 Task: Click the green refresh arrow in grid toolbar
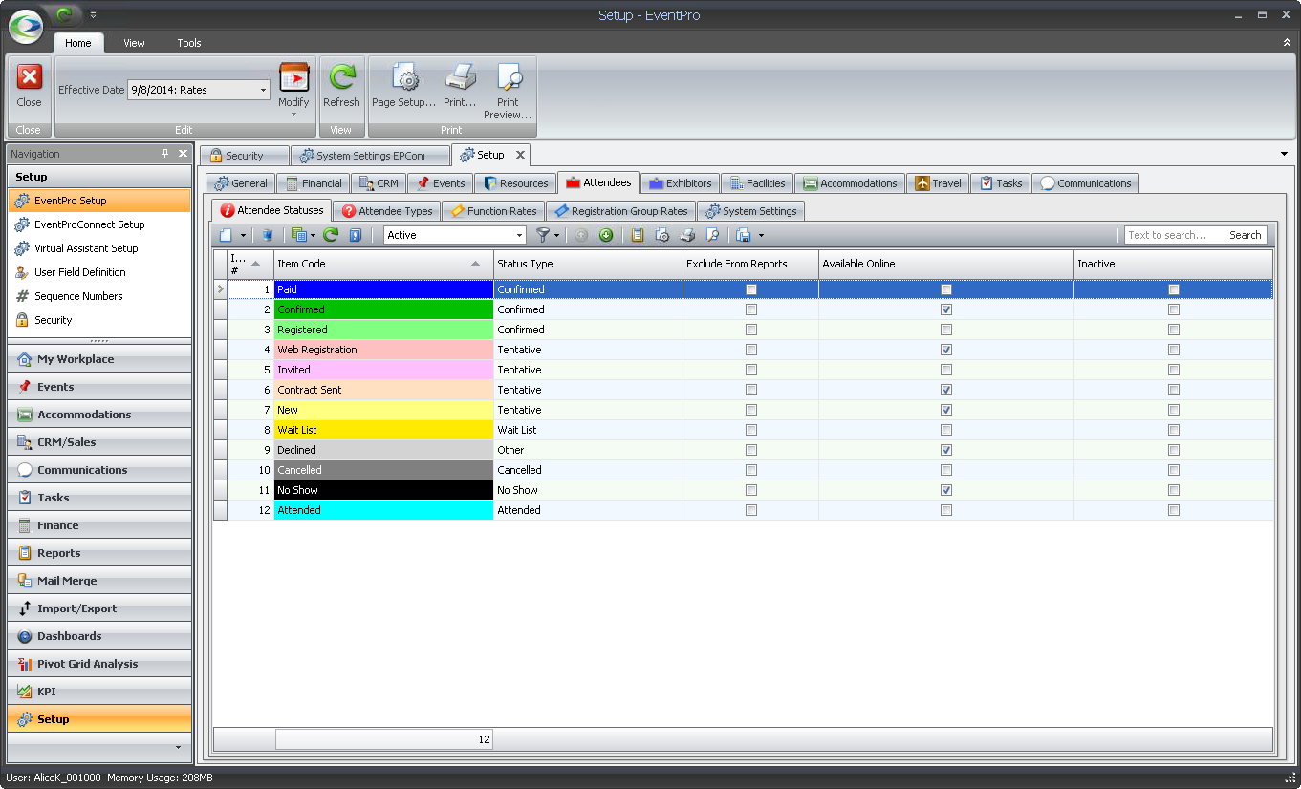tap(331, 235)
